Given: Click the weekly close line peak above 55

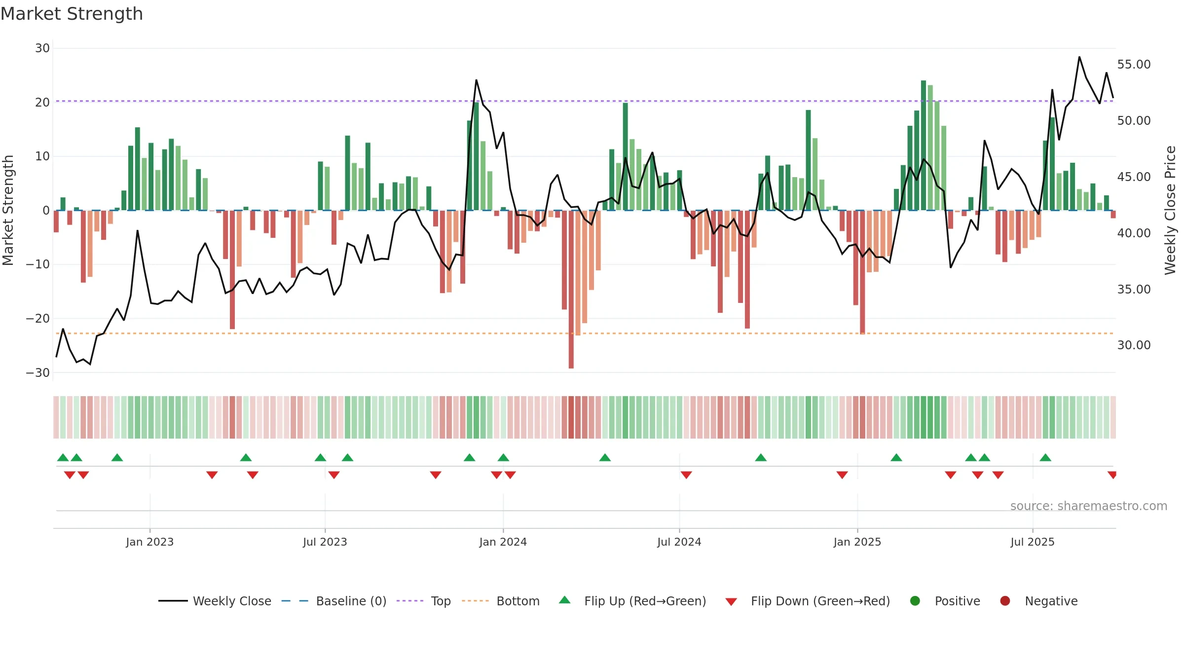Looking at the screenshot, I should pos(1079,57).
